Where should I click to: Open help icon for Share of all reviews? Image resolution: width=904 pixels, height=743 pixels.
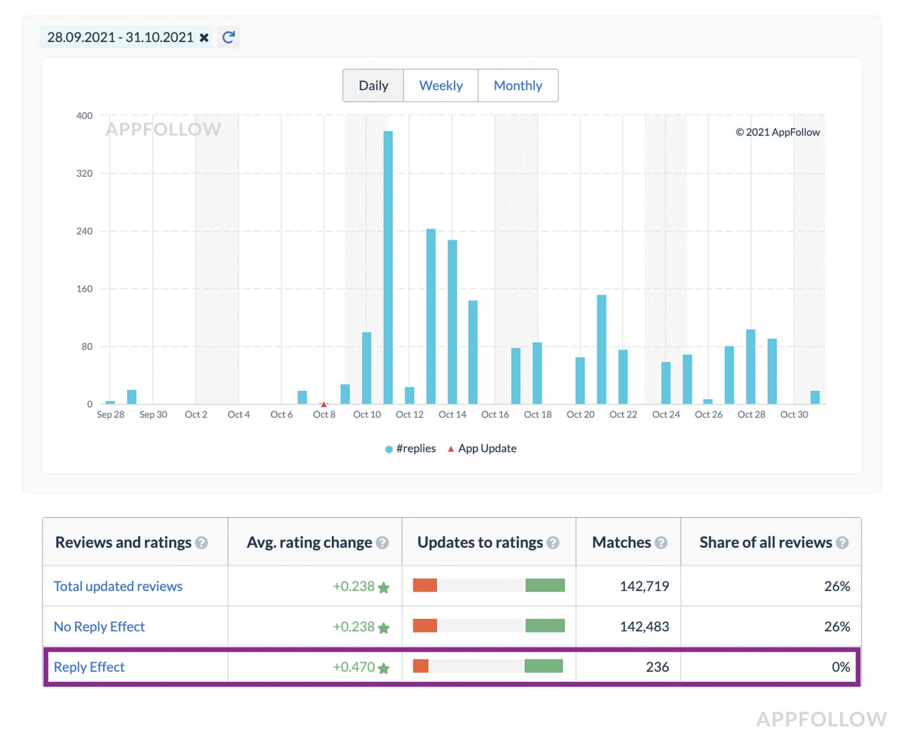point(842,543)
